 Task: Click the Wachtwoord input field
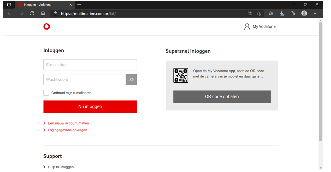[x=85, y=80]
